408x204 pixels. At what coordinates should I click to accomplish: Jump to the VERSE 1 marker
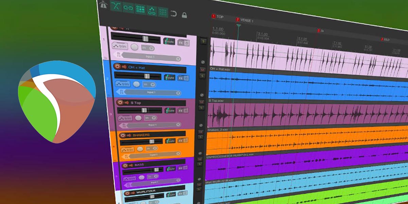click(238, 20)
